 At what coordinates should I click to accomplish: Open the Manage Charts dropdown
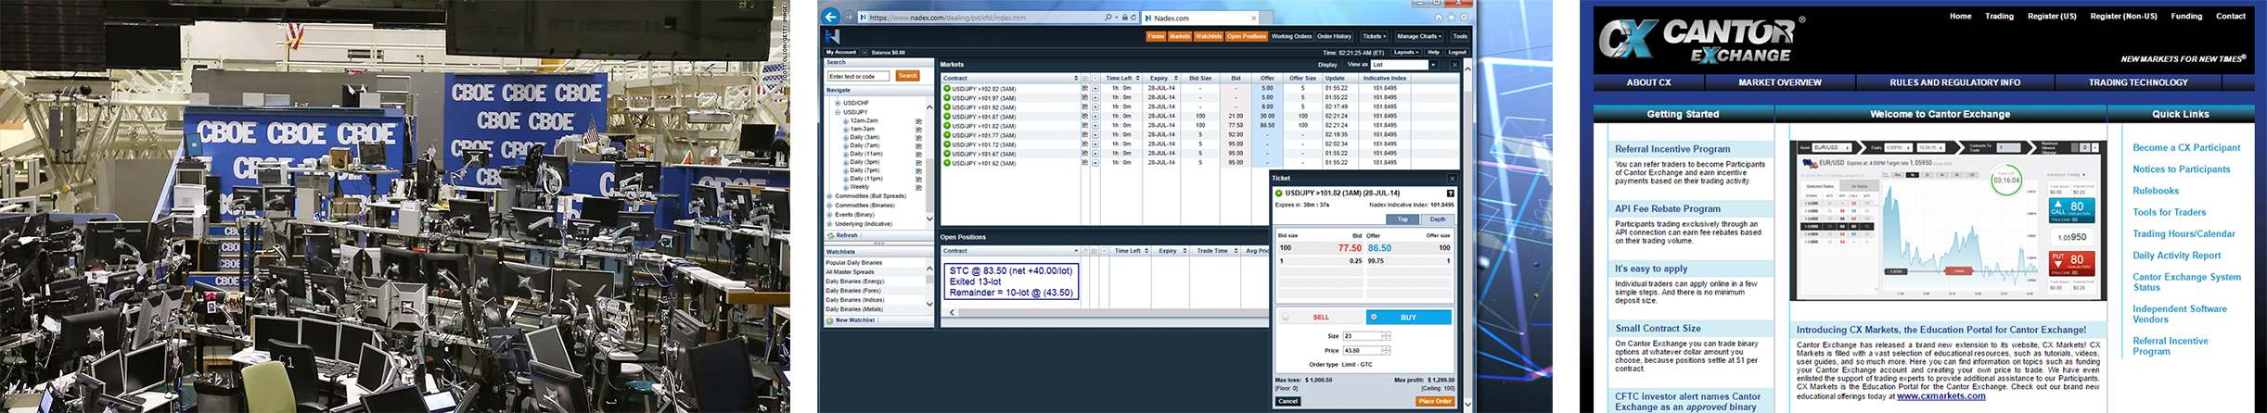click(1419, 37)
